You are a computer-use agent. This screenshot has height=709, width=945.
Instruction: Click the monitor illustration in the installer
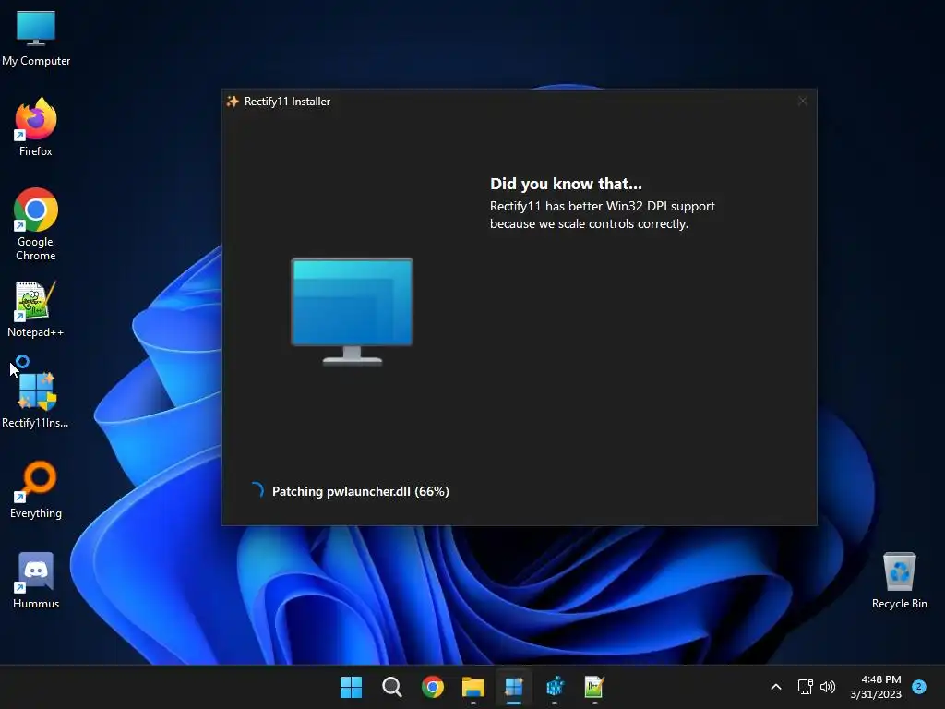click(353, 311)
